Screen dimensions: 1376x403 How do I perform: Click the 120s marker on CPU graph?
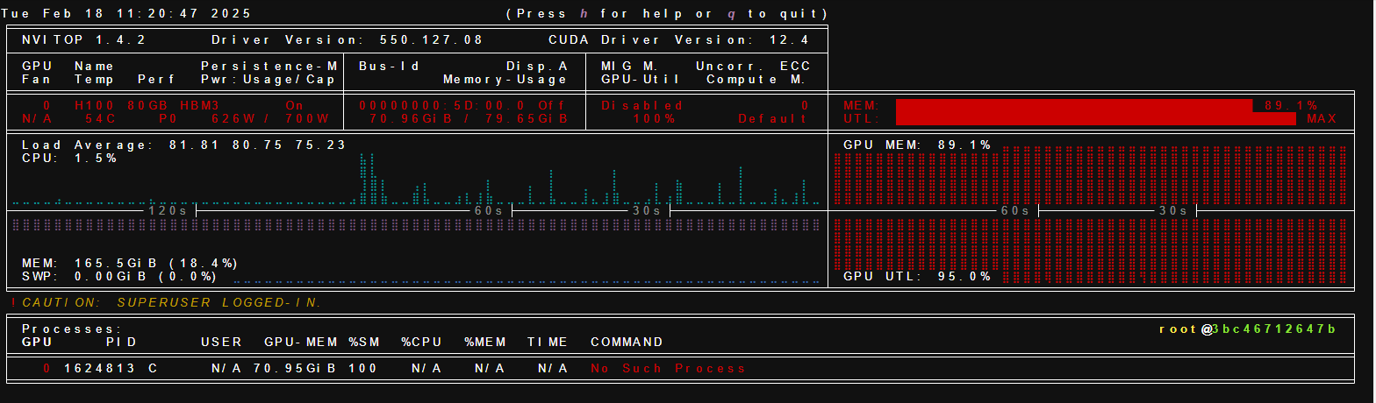(x=168, y=211)
